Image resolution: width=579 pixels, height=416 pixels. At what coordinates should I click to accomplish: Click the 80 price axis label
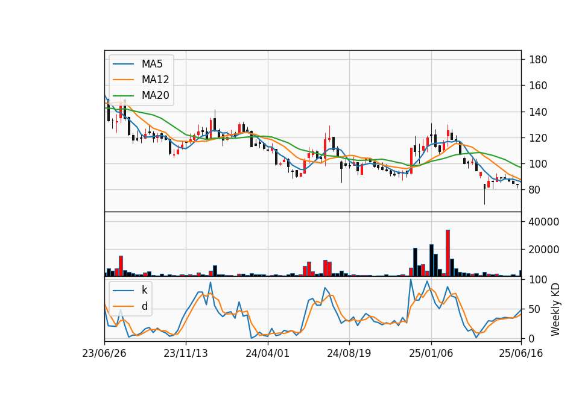[x=535, y=190]
